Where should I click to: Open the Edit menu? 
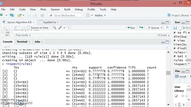pyautogui.click(x=12, y=10)
